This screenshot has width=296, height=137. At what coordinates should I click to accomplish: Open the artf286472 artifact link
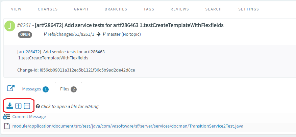click(29, 52)
